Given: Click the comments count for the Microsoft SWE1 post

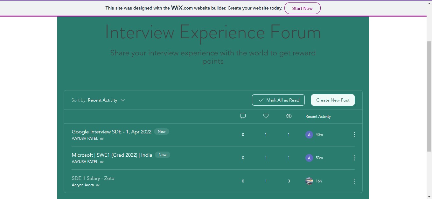Looking at the screenshot, I should [x=243, y=158].
